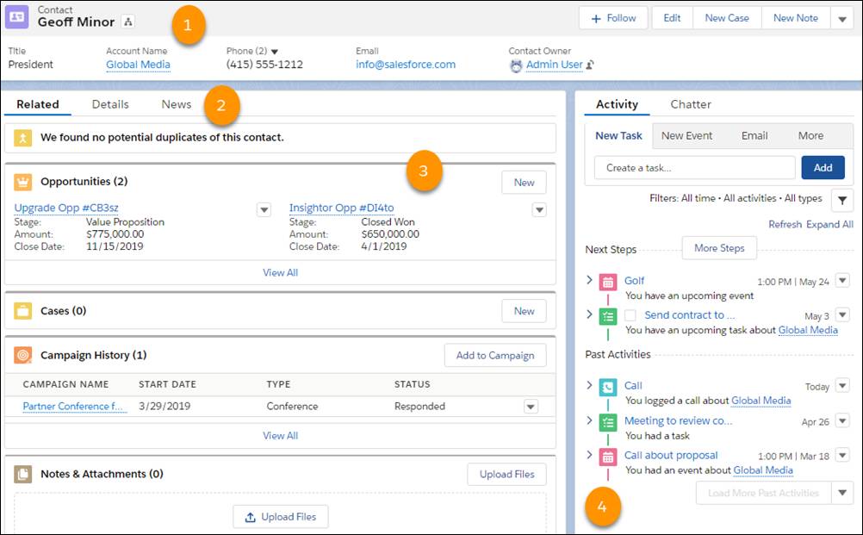Open the Global Media account link
This screenshot has height=535, width=863.
138,64
